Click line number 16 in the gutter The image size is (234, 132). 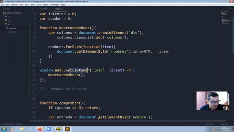[34, 70]
